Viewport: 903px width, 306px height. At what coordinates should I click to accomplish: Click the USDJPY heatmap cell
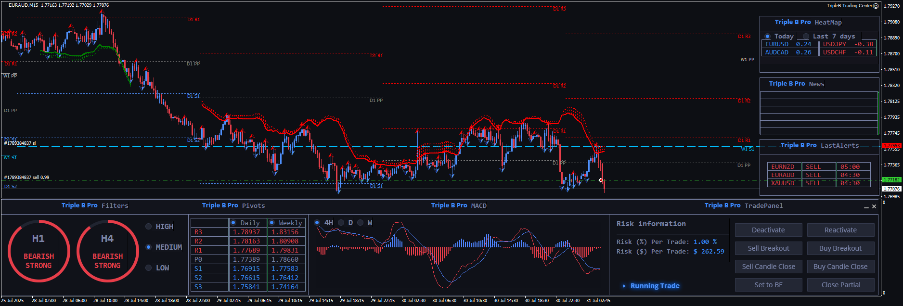click(848, 44)
